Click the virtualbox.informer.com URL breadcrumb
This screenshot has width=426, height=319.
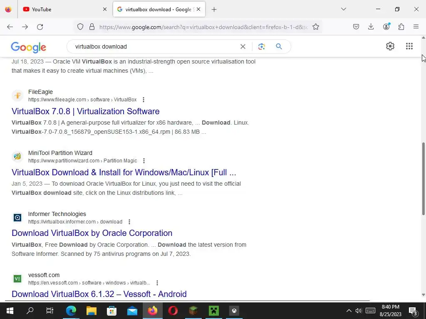click(x=75, y=222)
